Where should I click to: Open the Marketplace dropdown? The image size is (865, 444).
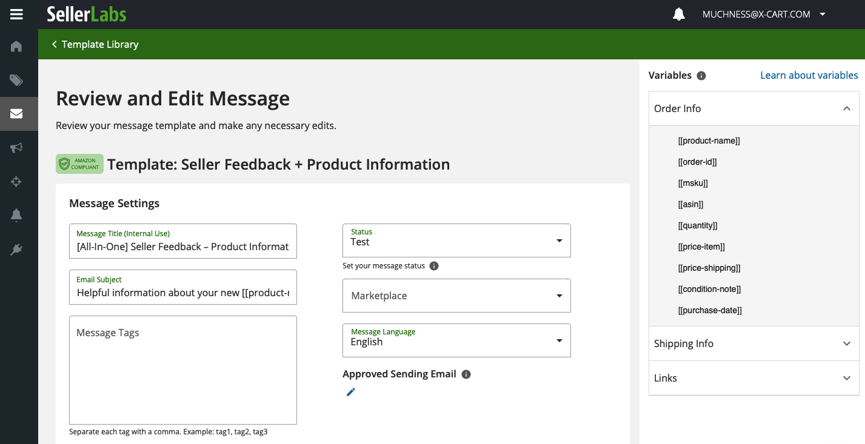tap(456, 296)
